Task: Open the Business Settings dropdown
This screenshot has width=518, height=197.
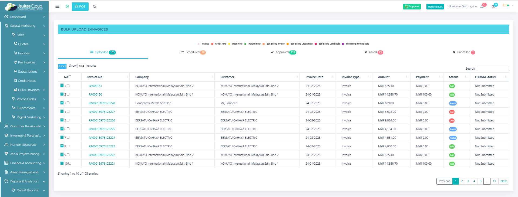Action: [462, 6]
